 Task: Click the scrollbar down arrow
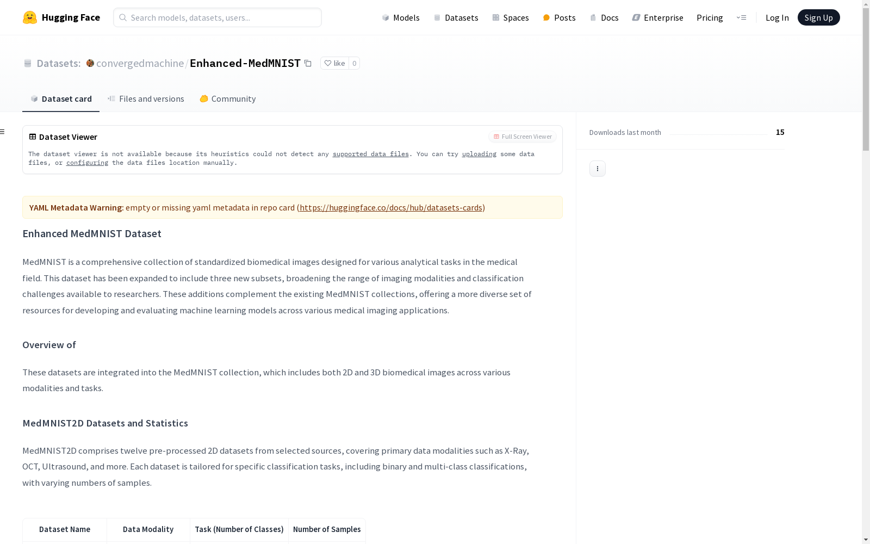tap(866, 540)
